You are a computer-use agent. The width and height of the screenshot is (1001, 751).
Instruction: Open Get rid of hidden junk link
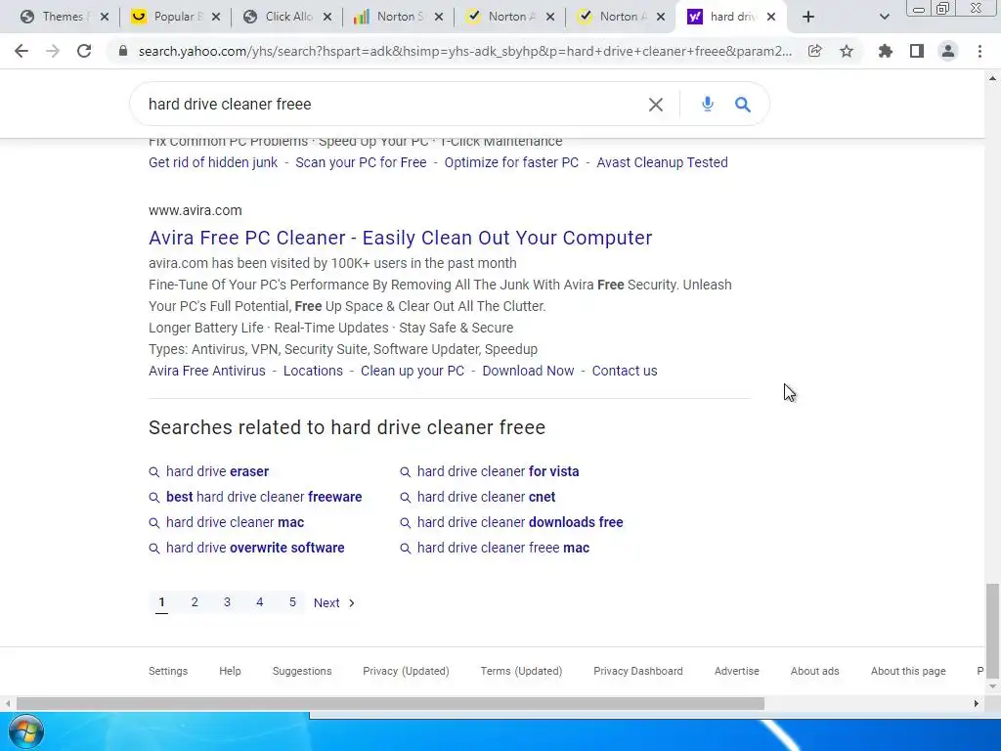(213, 162)
